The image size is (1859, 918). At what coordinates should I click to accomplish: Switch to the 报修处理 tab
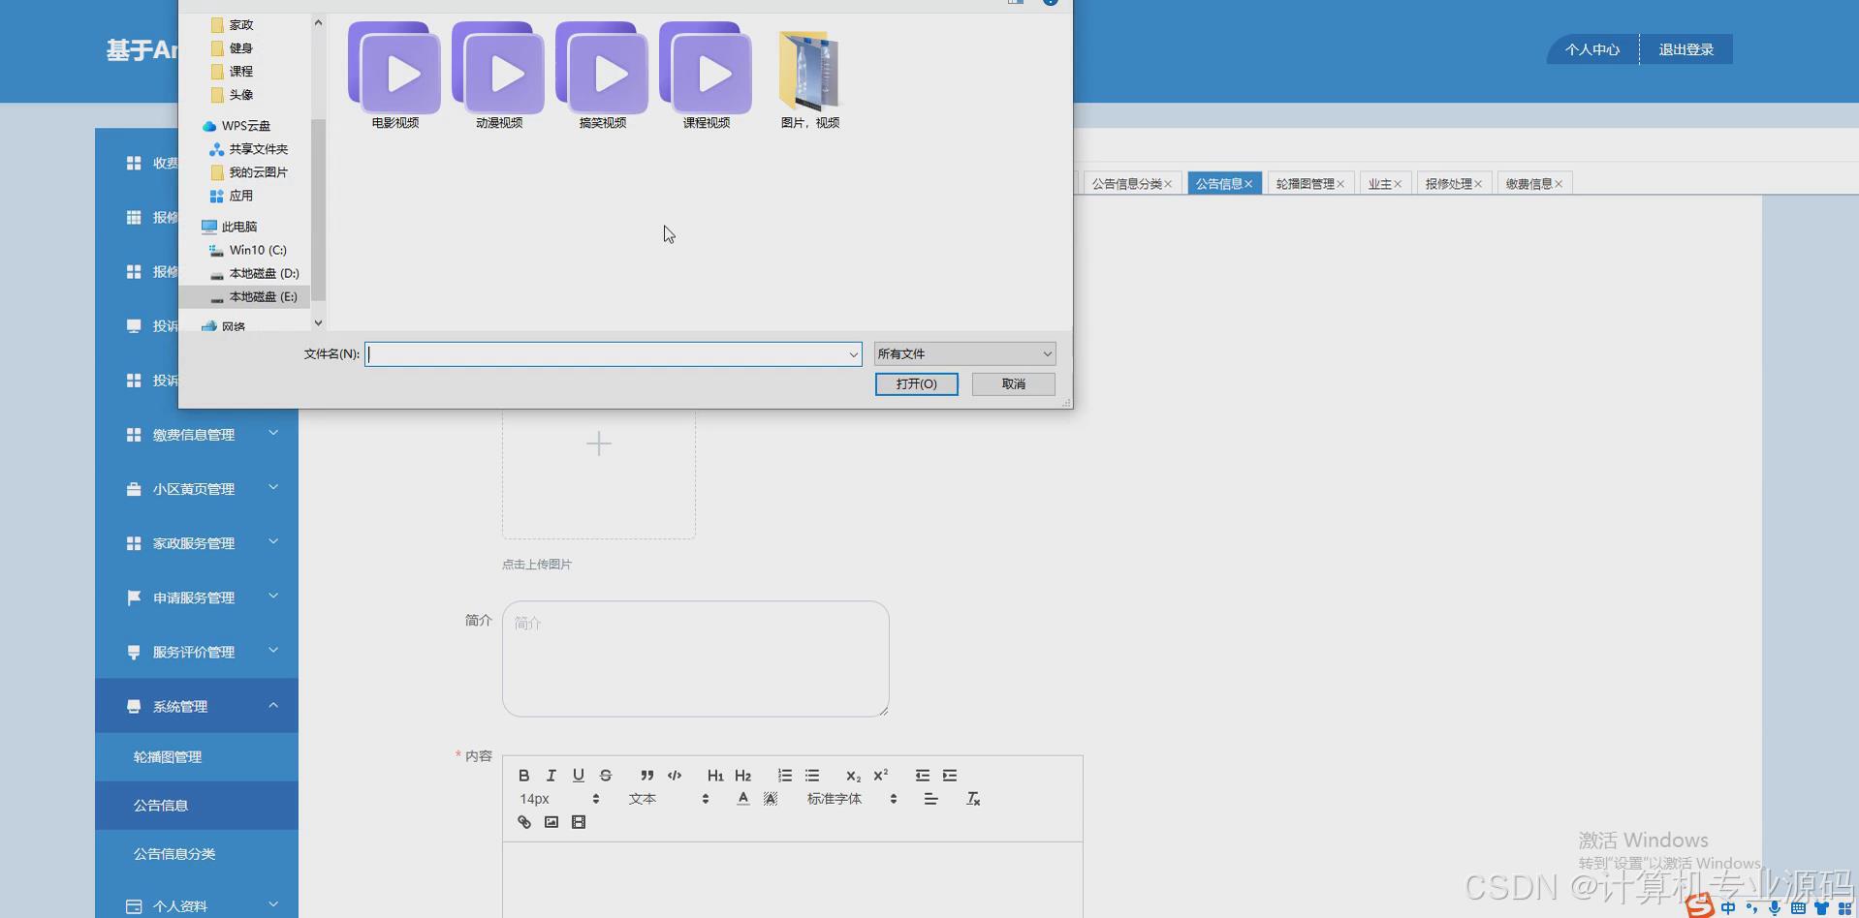click(1448, 184)
